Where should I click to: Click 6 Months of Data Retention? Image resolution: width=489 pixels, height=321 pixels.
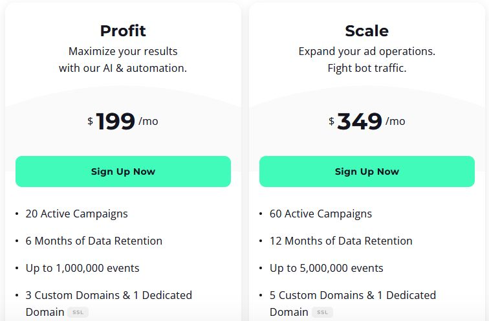(x=94, y=241)
